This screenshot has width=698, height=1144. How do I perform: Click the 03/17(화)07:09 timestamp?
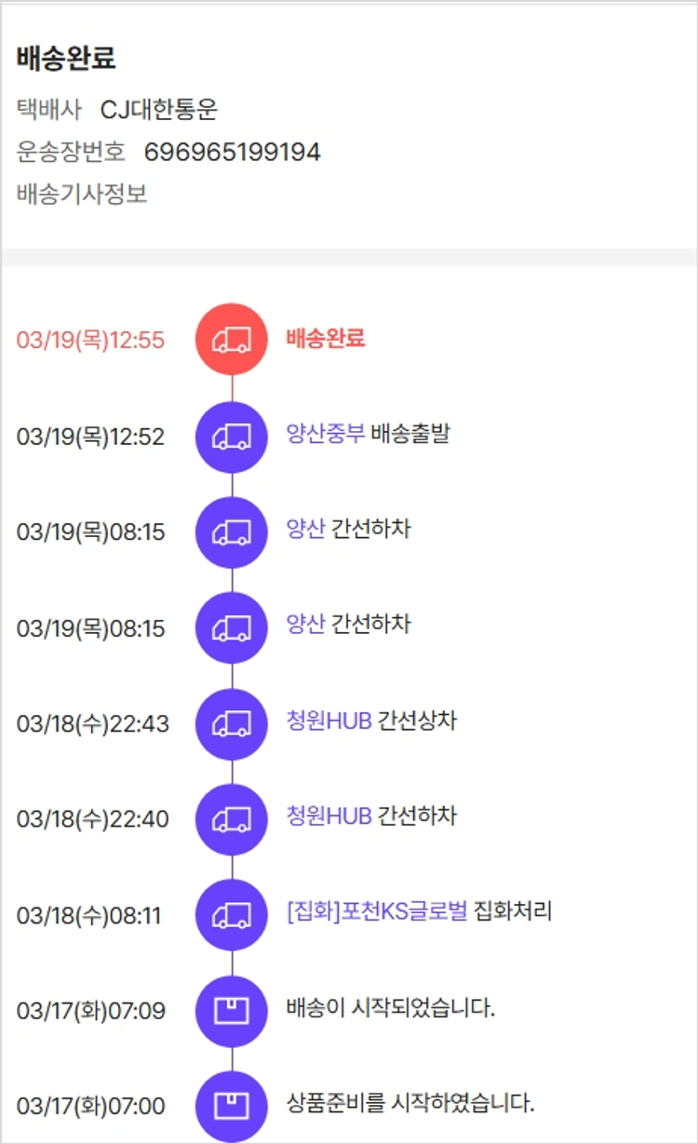click(90, 1011)
